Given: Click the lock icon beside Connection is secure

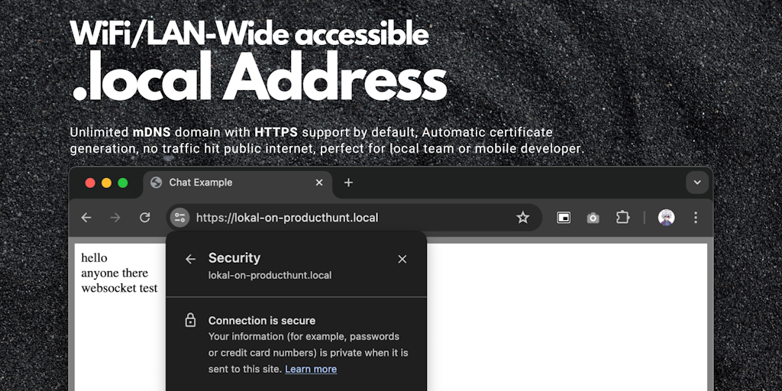Looking at the screenshot, I should click(x=191, y=321).
